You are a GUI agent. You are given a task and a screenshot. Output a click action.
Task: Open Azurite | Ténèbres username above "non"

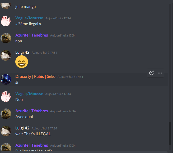point(32,35)
